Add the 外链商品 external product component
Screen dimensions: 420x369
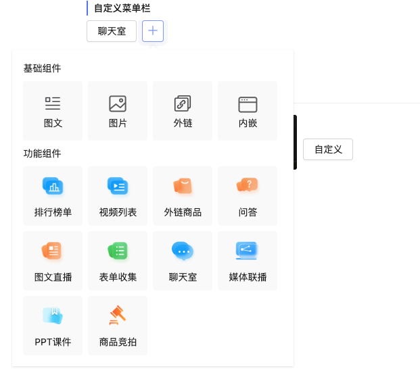183,196
